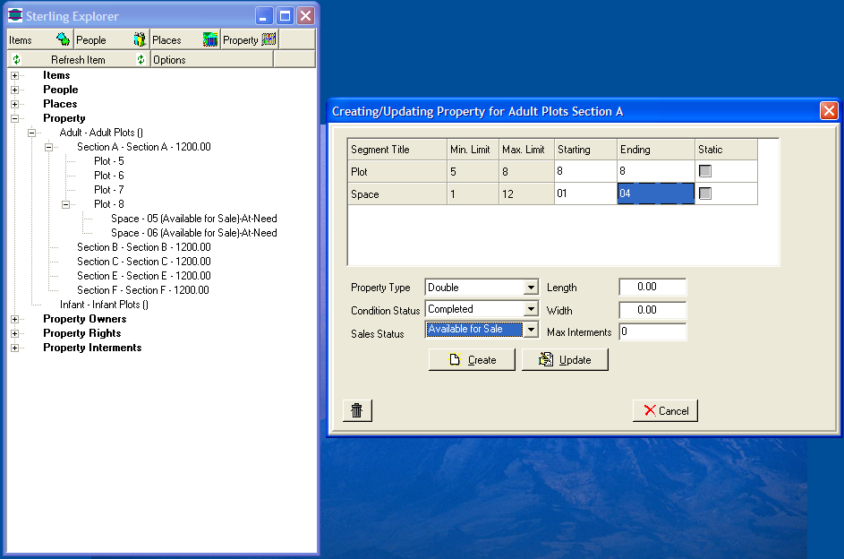Click the Sterling Explorer title bar icon
The width and height of the screenshot is (844, 559).
15,16
